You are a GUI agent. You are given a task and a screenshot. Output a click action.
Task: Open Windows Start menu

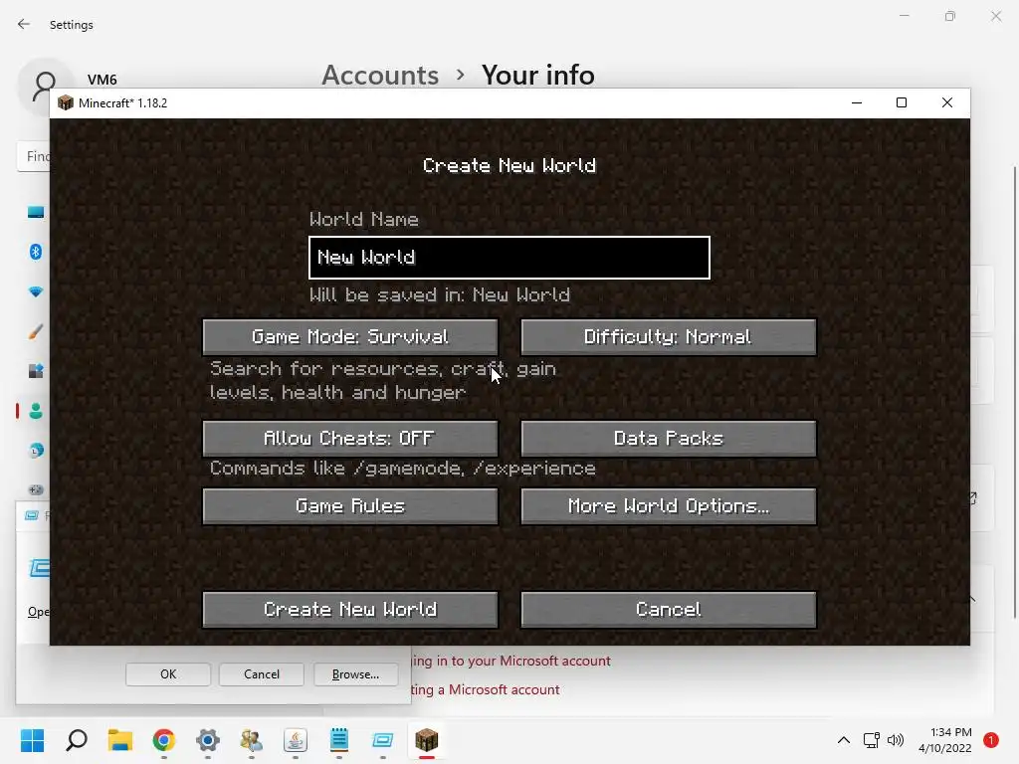pos(33,740)
